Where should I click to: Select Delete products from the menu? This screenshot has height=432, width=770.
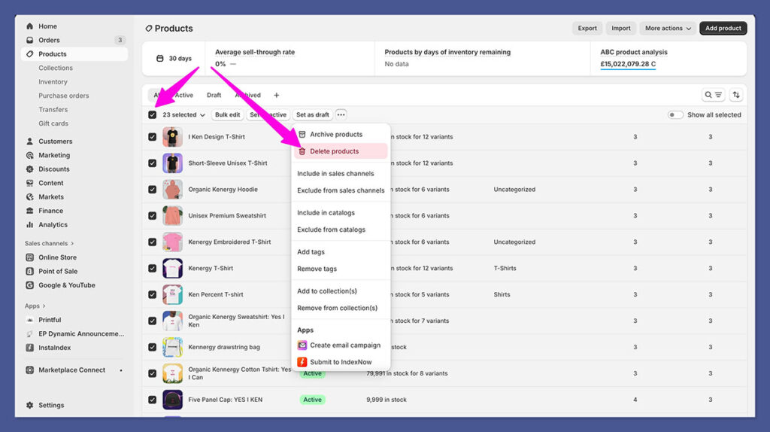click(334, 151)
